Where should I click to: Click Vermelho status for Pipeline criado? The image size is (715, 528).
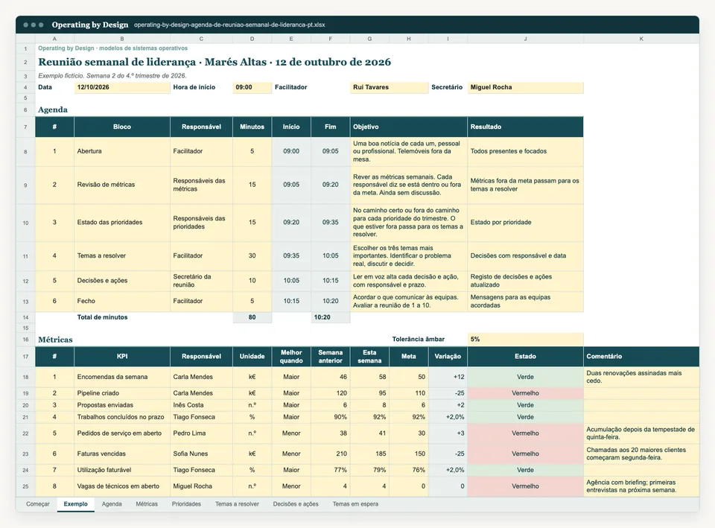(x=525, y=393)
